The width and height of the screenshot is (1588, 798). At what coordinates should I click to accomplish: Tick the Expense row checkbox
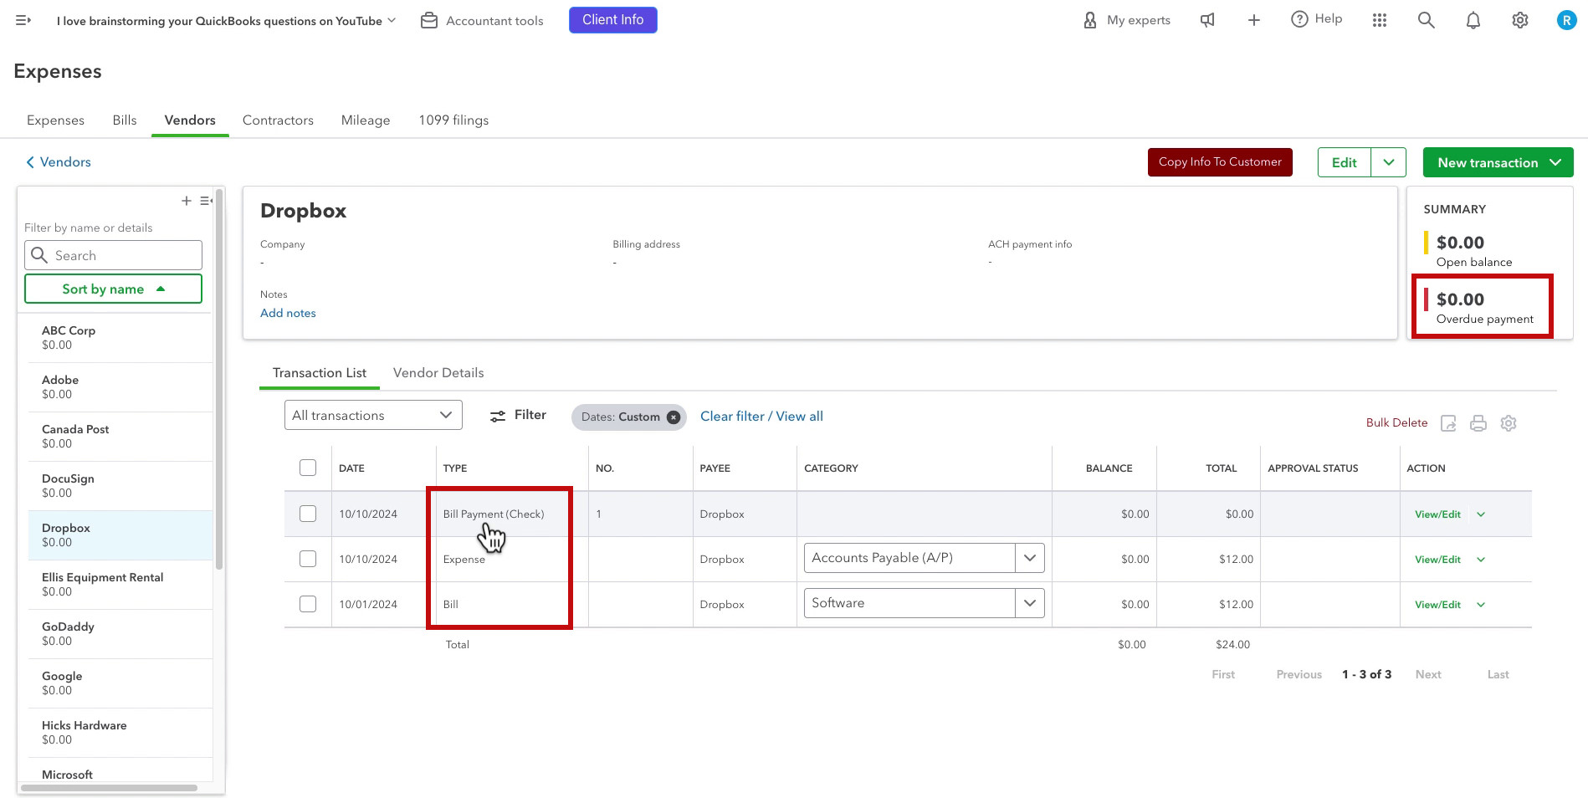pos(308,559)
